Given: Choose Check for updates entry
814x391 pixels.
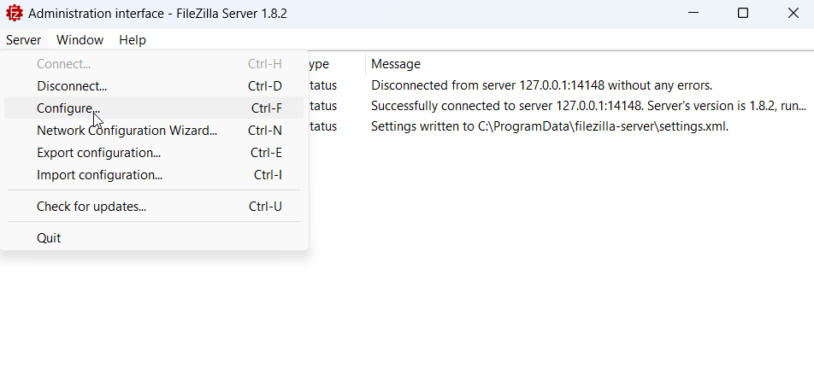Looking at the screenshot, I should click(x=154, y=207).
